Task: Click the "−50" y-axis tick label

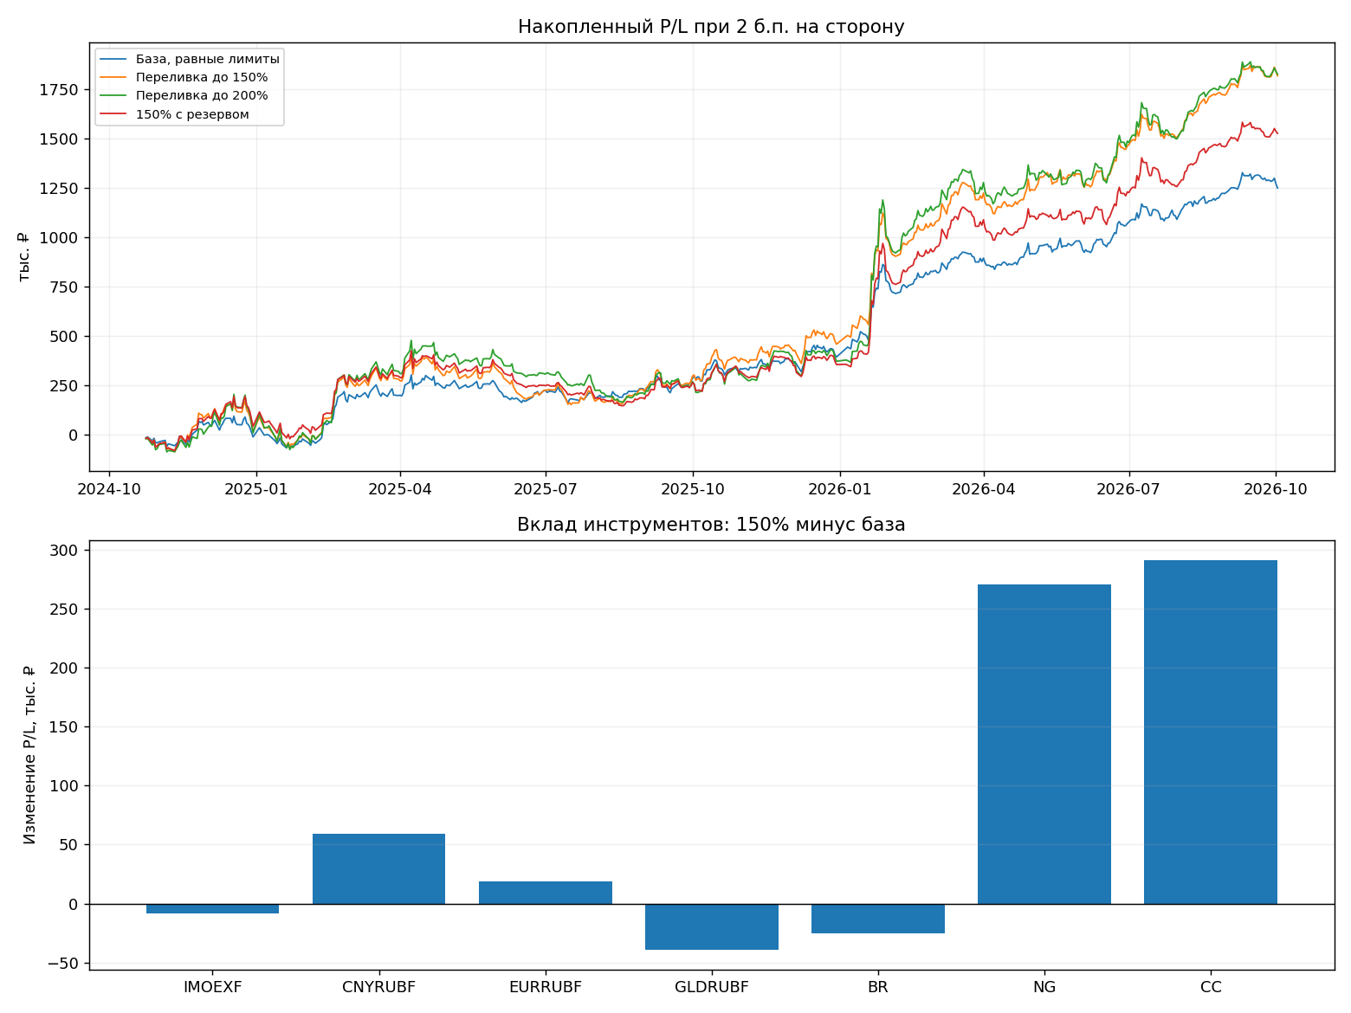Action: pos(61,964)
